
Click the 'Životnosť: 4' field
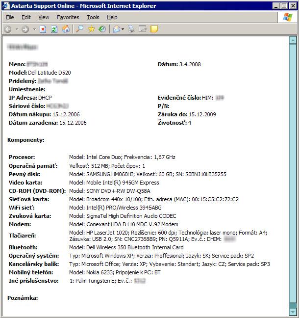(x=174, y=123)
